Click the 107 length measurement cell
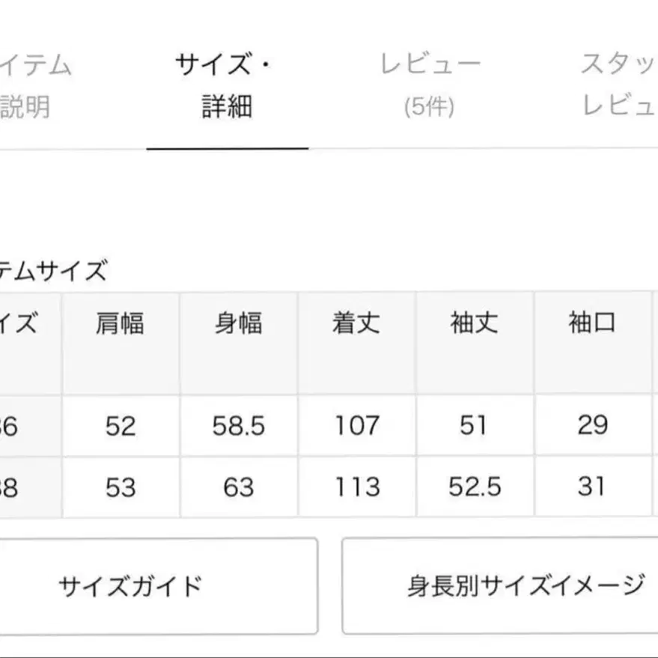The image size is (658, 658). point(356,427)
